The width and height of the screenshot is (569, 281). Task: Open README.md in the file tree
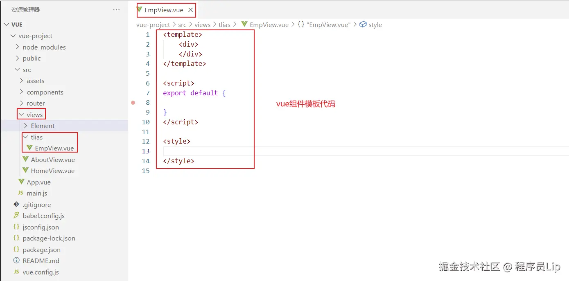(41, 261)
